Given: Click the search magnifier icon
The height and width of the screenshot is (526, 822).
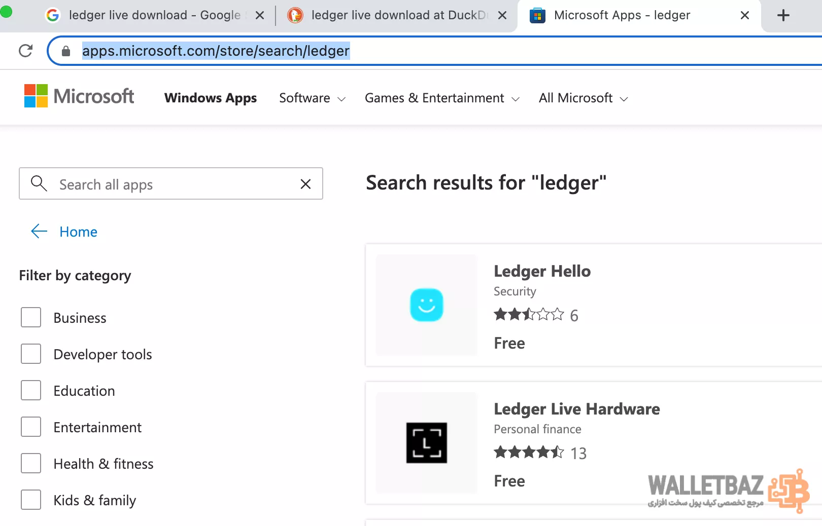Looking at the screenshot, I should 39,183.
